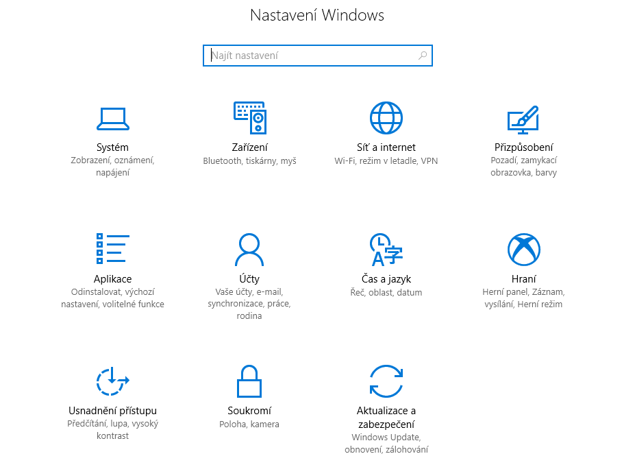Click text 'Windows Update, obnovení, zálohování'
The height and width of the screenshot is (467, 635).
click(x=386, y=443)
